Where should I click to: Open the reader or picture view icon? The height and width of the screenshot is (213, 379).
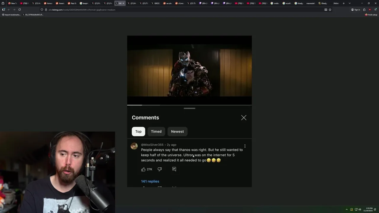(x=326, y=9)
